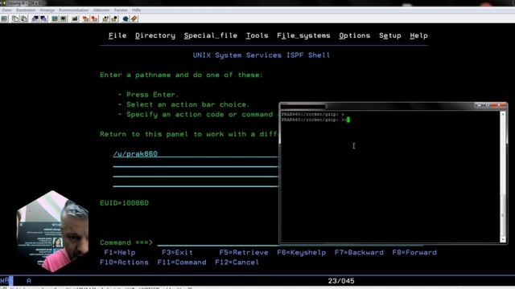
Task: Open the Anzeige menu
Action: coord(47,10)
